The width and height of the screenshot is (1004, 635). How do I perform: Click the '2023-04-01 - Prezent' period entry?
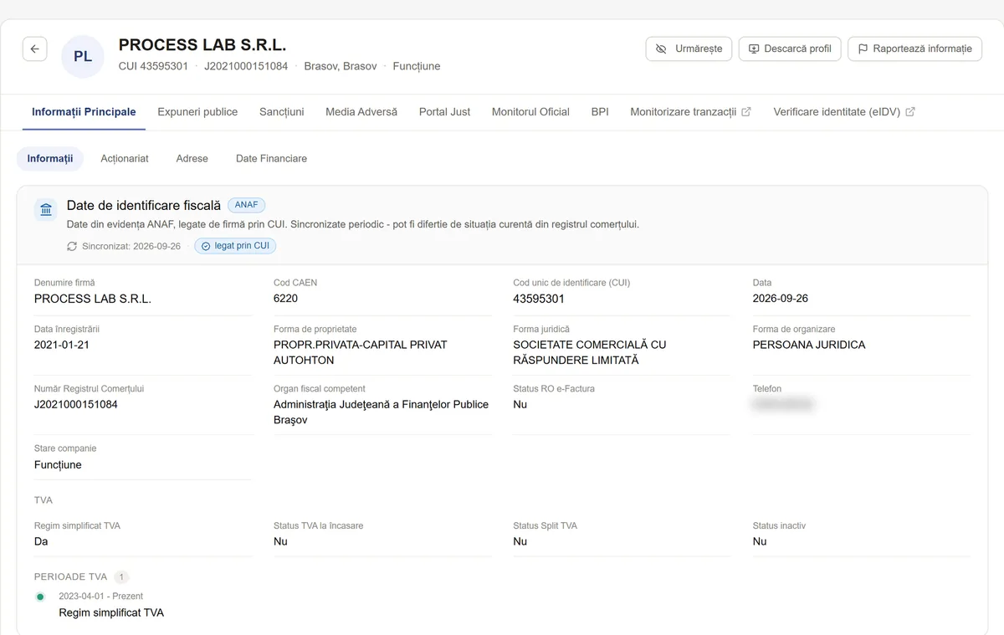pyautogui.click(x=100, y=597)
